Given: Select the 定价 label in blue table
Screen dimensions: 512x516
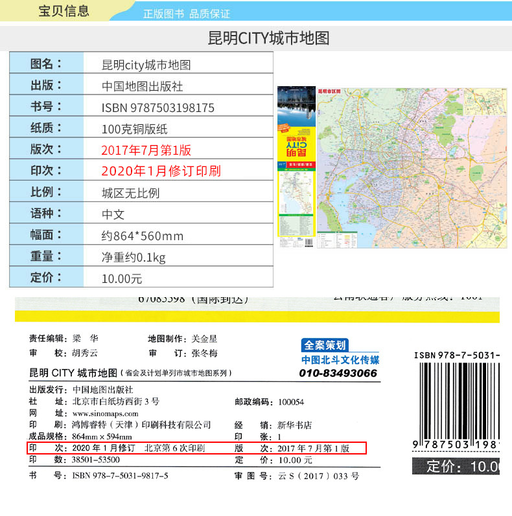Looking at the screenshot, I should [x=47, y=277].
